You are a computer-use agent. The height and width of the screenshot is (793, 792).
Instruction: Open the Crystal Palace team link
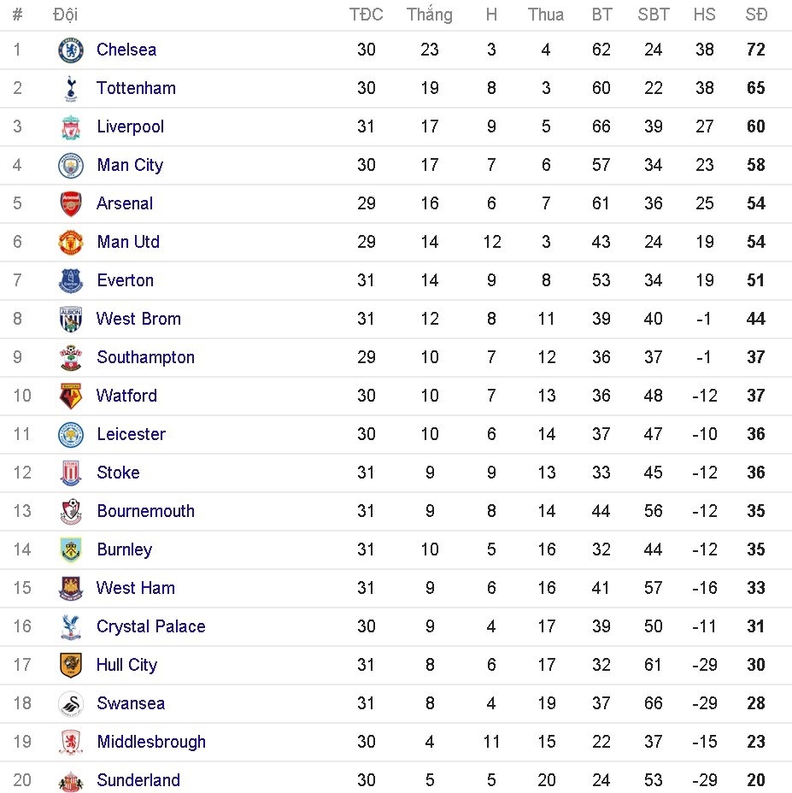pyautogui.click(x=150, y=626)
